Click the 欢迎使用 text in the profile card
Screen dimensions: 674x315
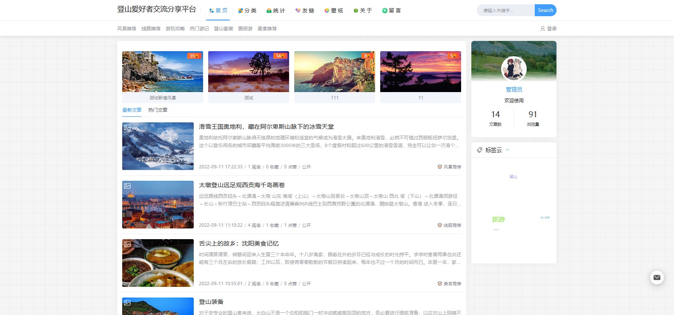coord(514,101)
